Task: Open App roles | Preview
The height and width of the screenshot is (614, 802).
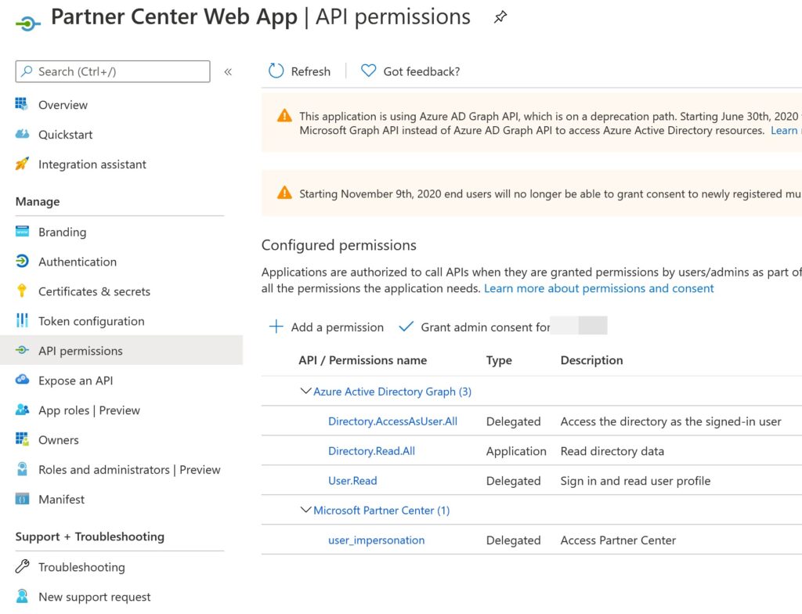Action: [89, 410]
